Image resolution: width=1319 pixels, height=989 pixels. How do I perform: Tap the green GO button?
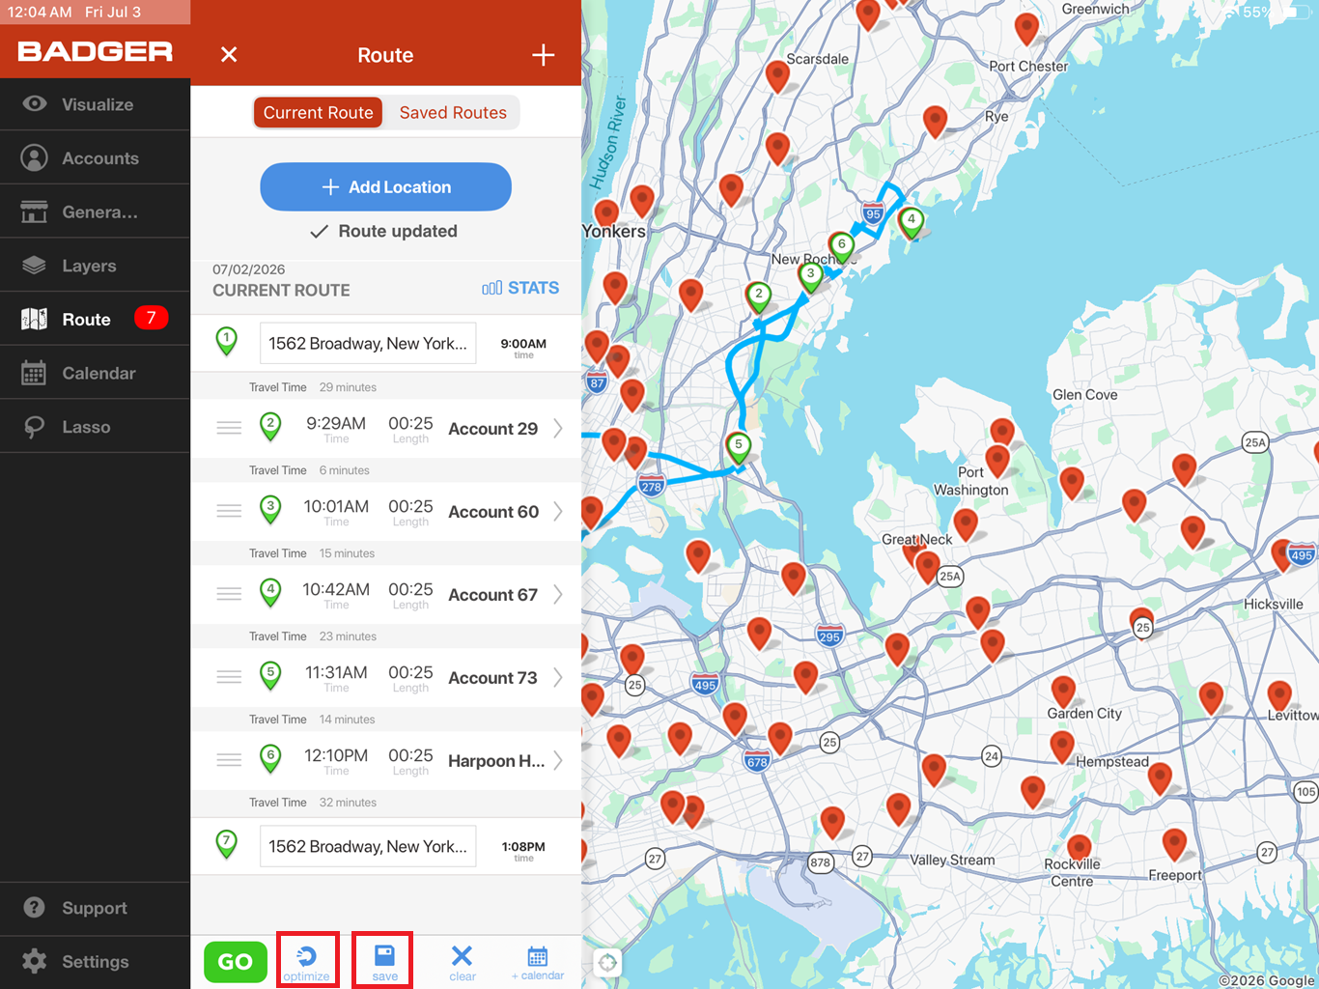(236, 962)
